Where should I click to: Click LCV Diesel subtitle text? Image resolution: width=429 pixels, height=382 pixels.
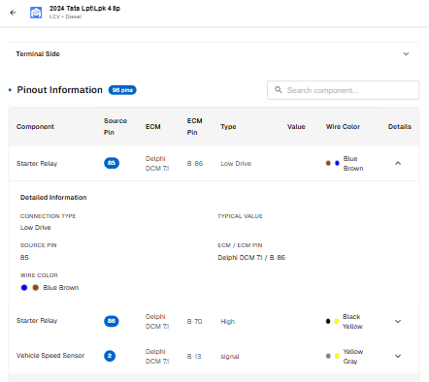65,16
